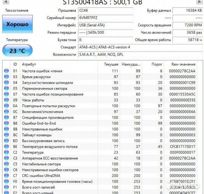Screen dimensions: 204x194
Task: Select the Переназначенные сектора attribute name
Action: point(45,88)
